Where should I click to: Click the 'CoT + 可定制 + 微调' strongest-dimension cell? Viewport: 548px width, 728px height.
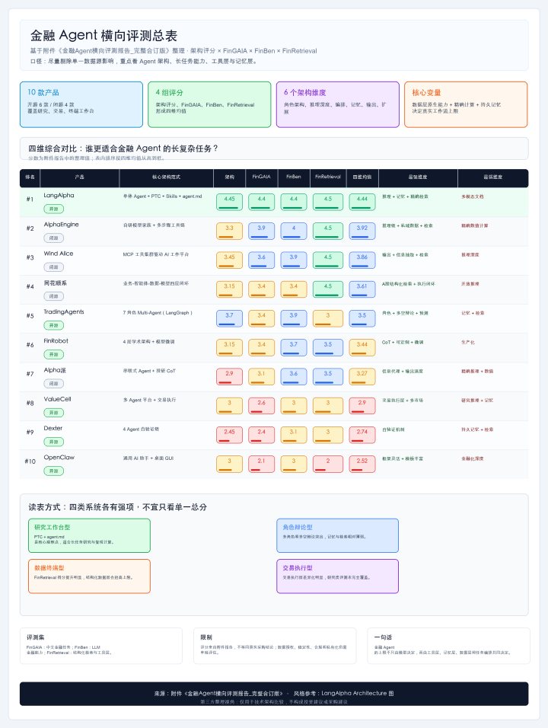403,342
